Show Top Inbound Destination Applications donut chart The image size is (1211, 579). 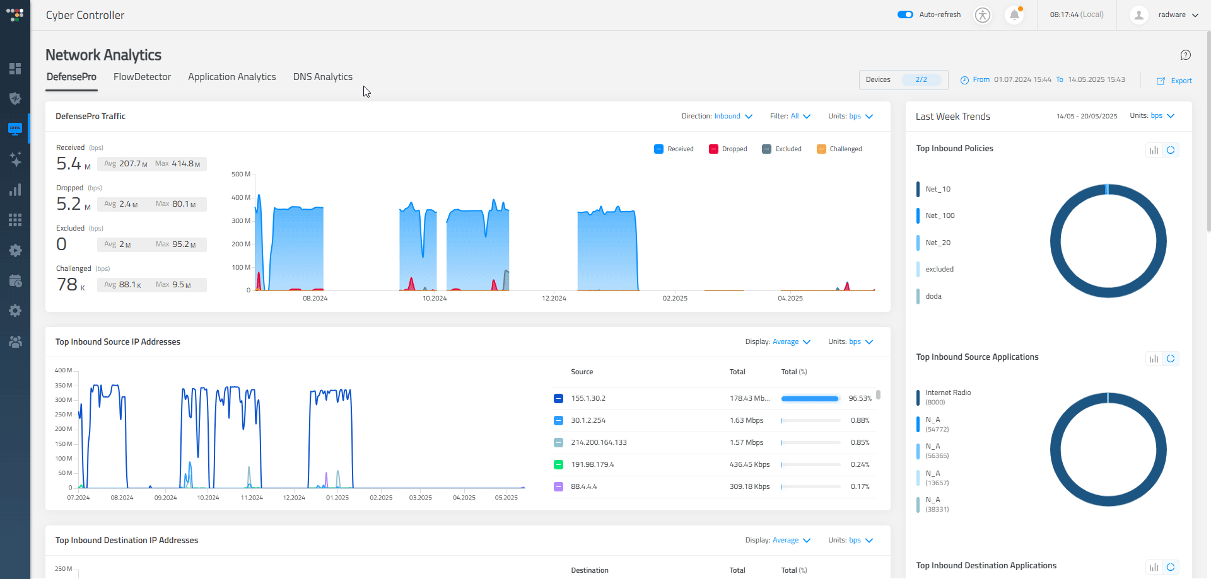(1171, 567)
